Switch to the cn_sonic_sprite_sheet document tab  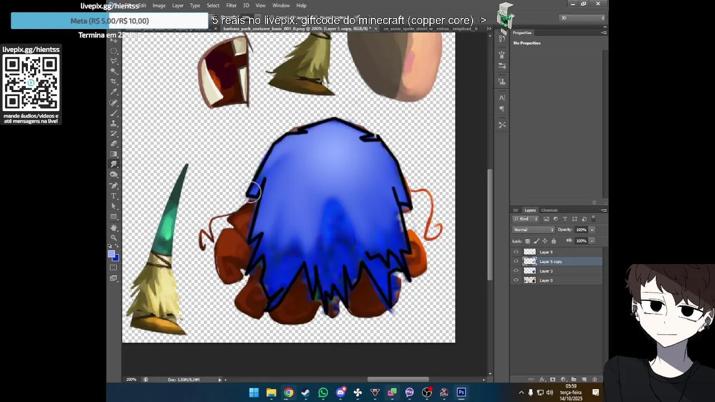[430, 28]
